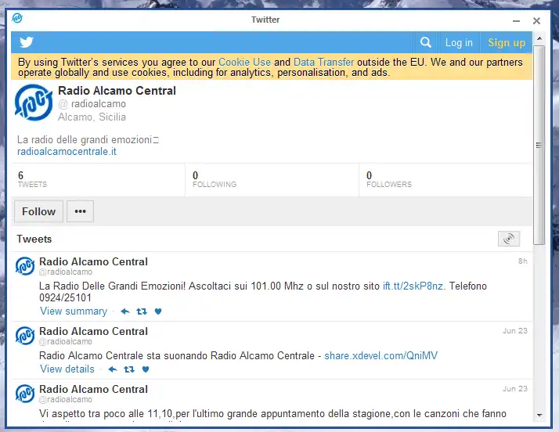Click Jun 23 timestamp of 'sta suonando' tweet
The height and width of the screenshot is (432, 559).
click(x=515, y=331)
